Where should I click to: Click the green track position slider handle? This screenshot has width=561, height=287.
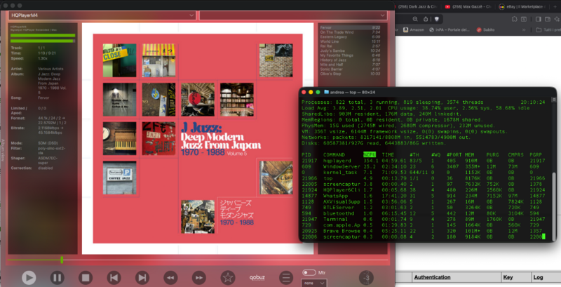pos(62,260)
